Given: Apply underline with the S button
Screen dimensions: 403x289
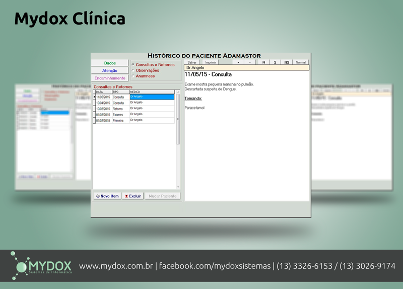Looking at the screenshot, I should pyautogui.click(x=275, y=62).
